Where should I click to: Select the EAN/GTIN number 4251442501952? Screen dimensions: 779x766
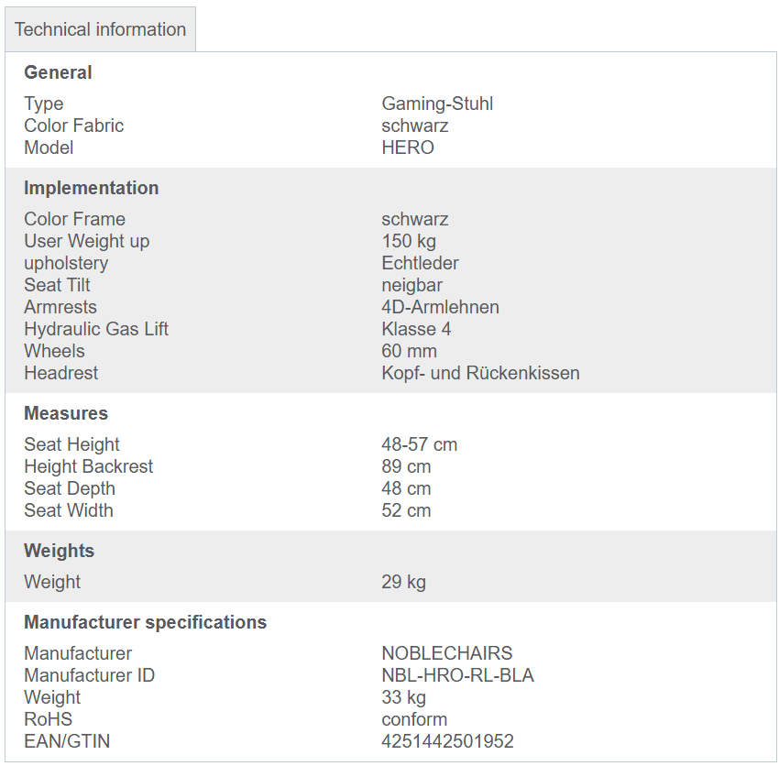pos(447,741)
